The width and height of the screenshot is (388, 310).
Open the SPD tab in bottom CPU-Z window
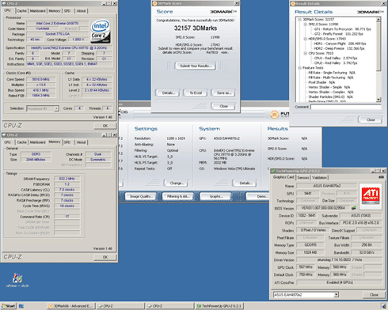point(67,142)
